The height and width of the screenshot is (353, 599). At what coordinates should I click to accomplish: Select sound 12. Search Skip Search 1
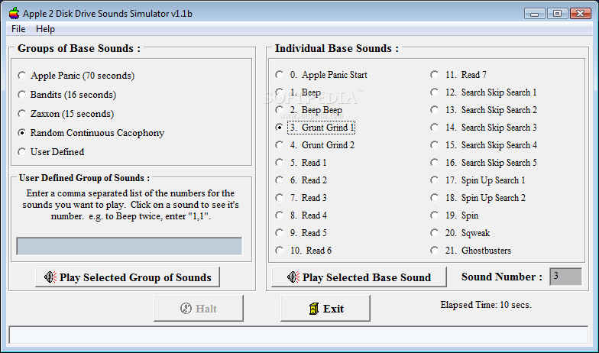484,92
